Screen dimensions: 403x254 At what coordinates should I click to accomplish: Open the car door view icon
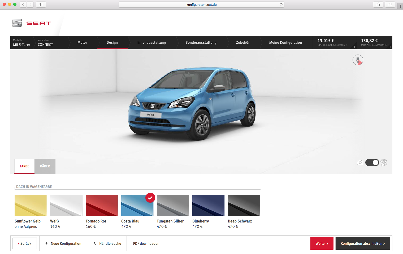tap(358, 60)
